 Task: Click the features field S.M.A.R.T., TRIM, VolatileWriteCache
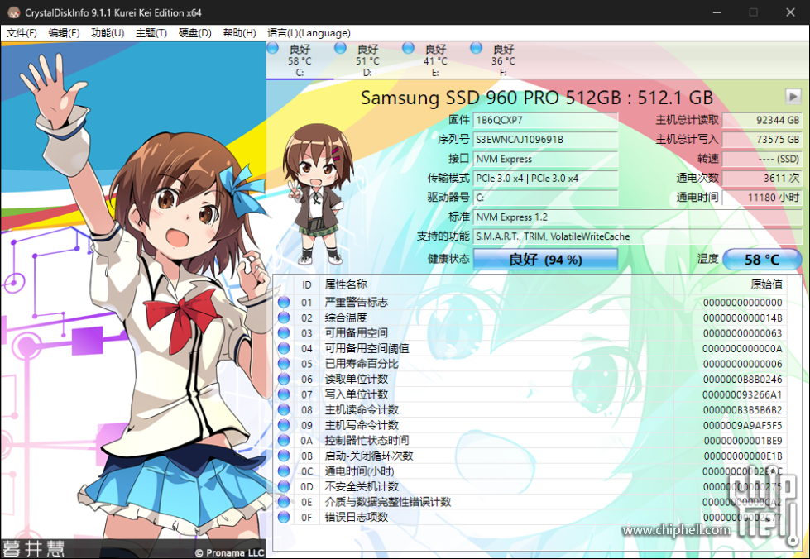pyautogui.click(x=637, y=236)
